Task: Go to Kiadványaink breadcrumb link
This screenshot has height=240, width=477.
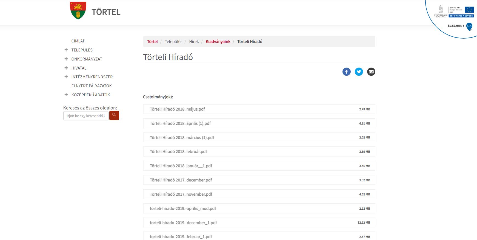Action: click(x=218, y=42)
